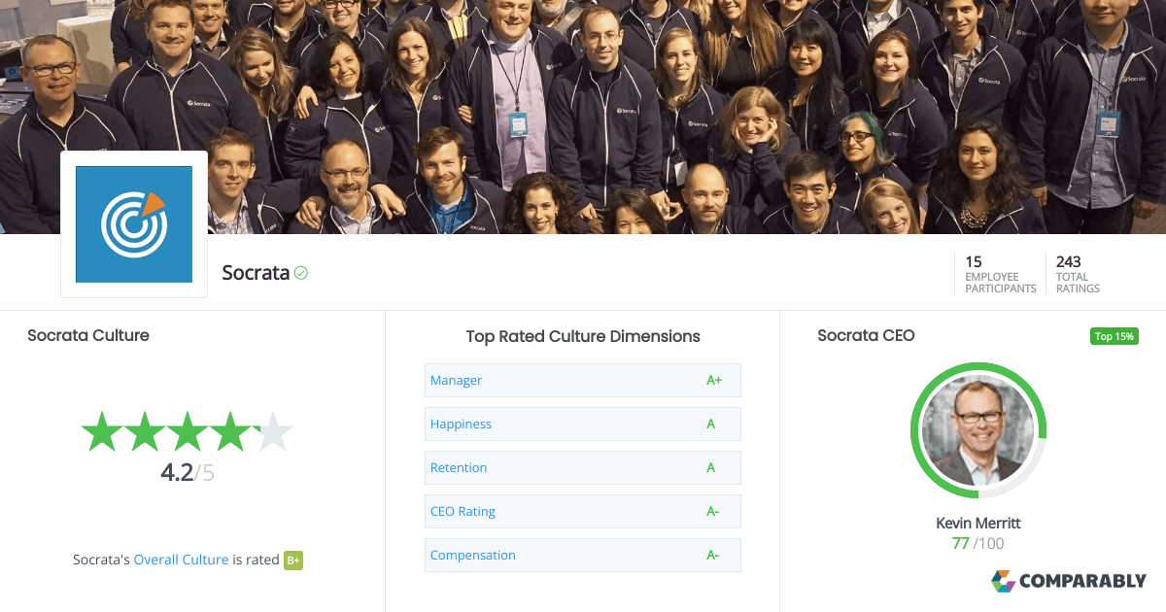The image size is (1166, 612).
Task: Click the A- grade for CEO Rating
Action: (x=712, y=511)
